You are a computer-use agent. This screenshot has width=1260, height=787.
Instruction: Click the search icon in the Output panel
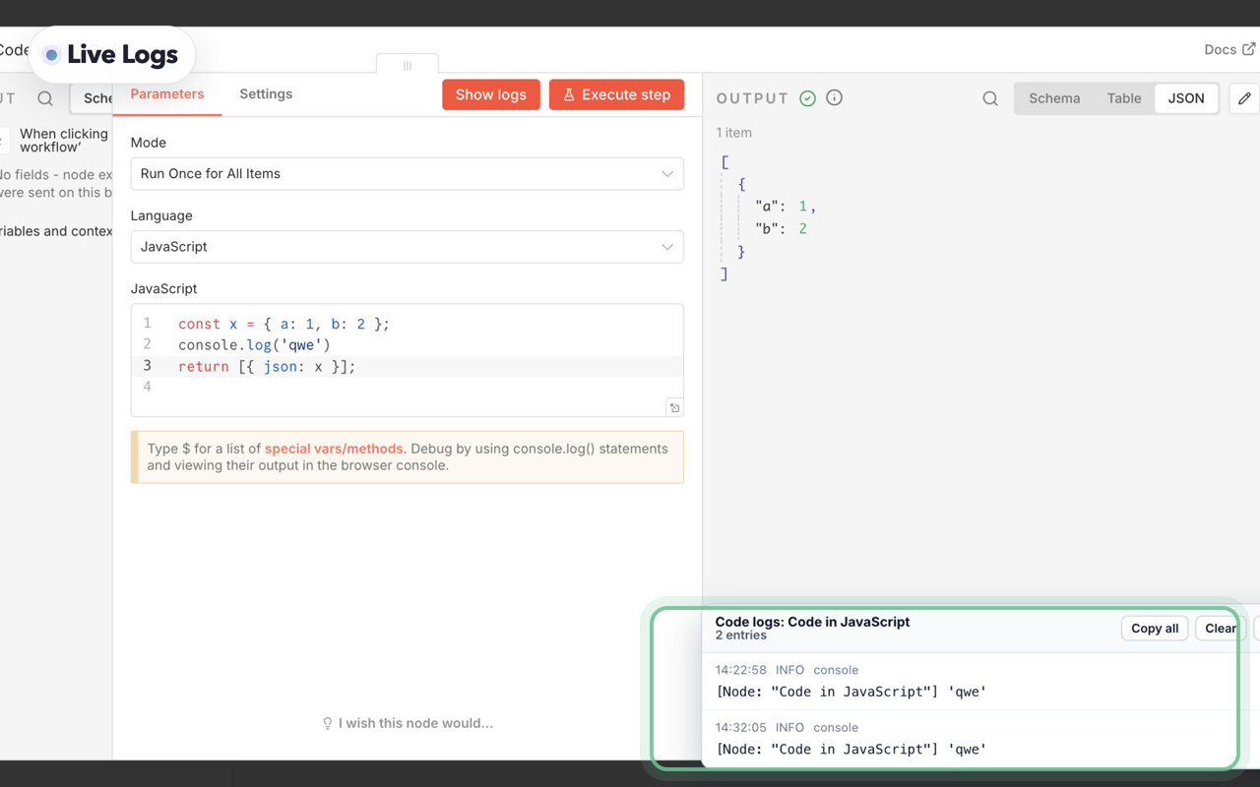990,98
